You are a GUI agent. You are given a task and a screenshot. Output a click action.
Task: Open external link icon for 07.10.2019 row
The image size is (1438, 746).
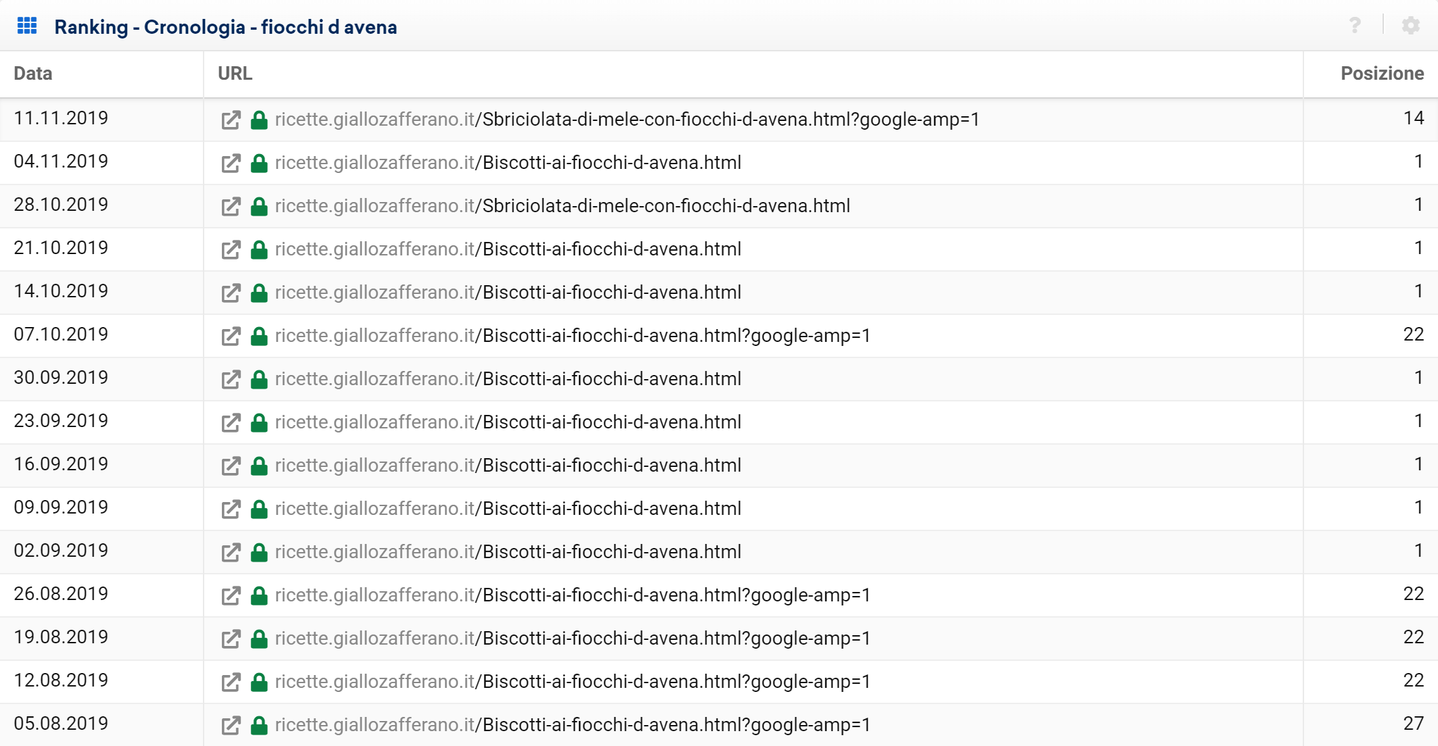[x=231, y=337]
